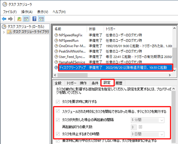Screen dimensions: 178x144
Task: Open the 3 日間 stop time dropdown
Action: 148,134
